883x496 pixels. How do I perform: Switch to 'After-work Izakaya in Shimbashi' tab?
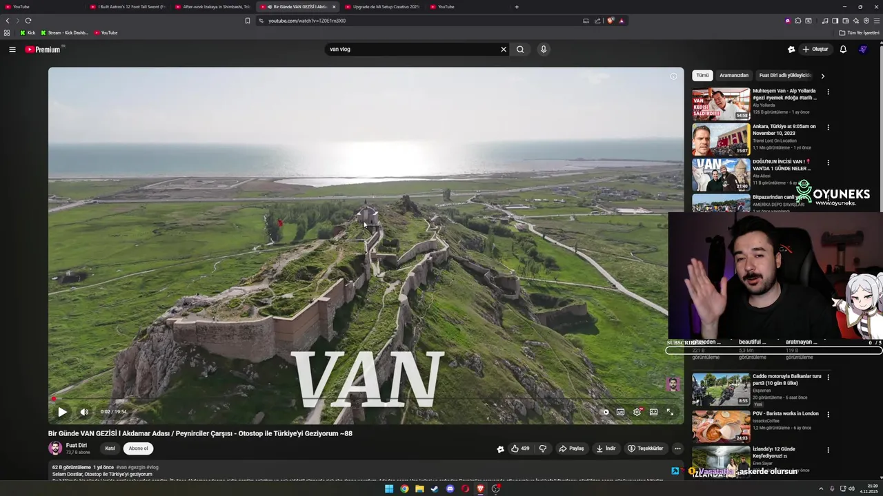pyautogui.click(x=213, y=7)
